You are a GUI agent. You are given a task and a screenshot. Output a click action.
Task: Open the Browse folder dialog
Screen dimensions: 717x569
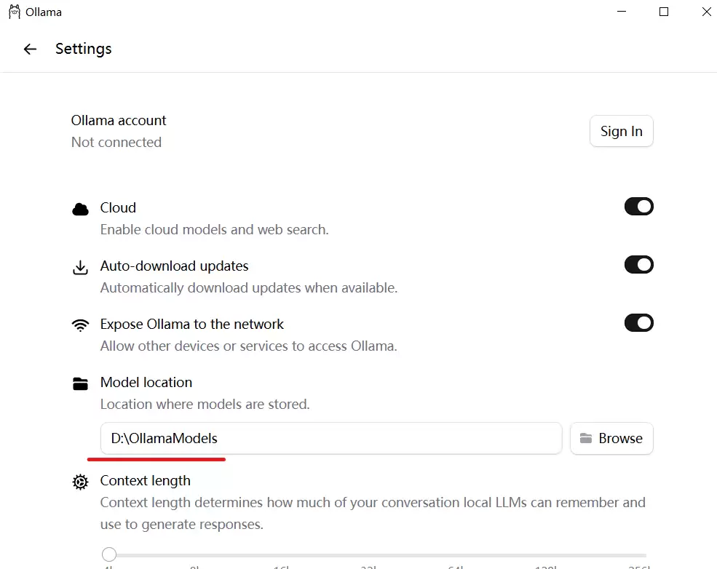click(611, 439)
